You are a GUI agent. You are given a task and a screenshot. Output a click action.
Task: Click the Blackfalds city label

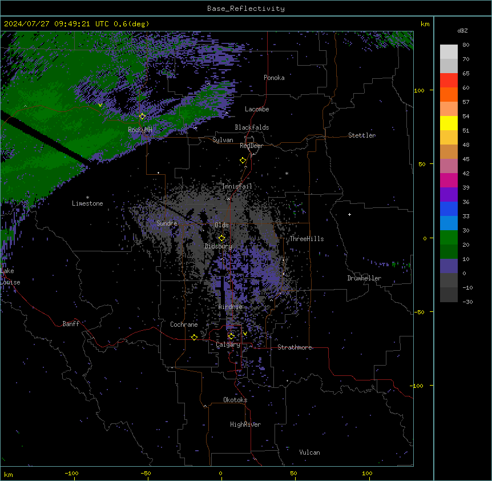coord(252,127)
